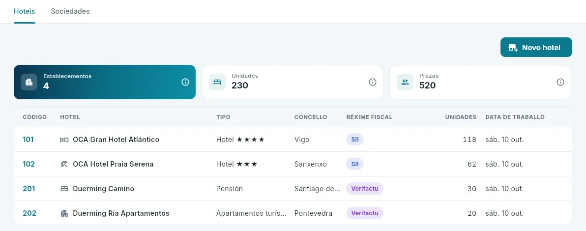Click the Apartamentos turís… type cell
The height and width of the screenshot is (231, 586).
tap(252, 214)
